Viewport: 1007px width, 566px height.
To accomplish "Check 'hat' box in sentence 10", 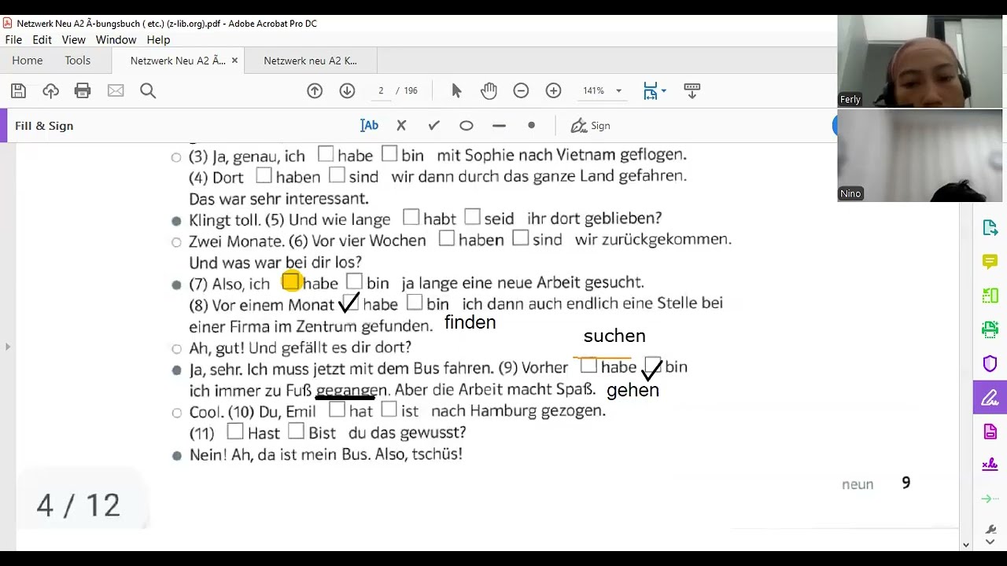I will coord(337,409).
